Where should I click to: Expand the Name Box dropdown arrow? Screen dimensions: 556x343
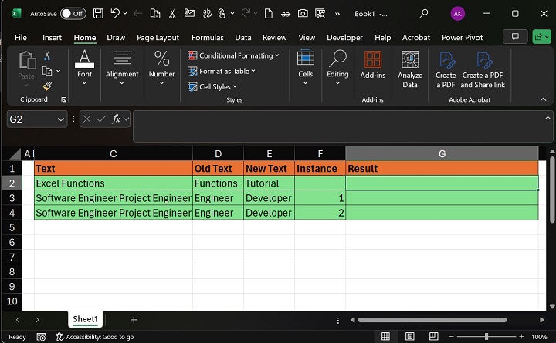point(61,119)
